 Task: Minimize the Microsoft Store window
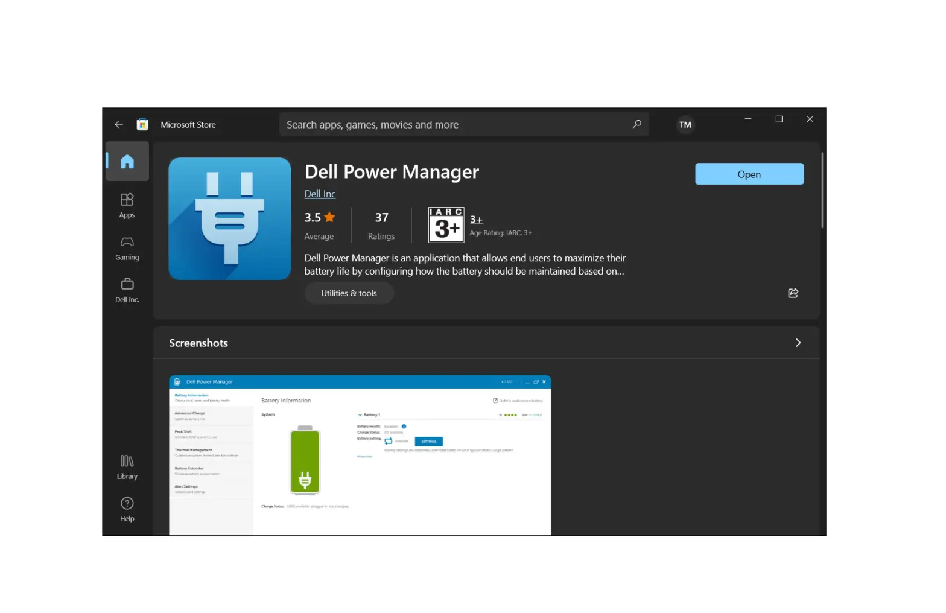[748, 119]
